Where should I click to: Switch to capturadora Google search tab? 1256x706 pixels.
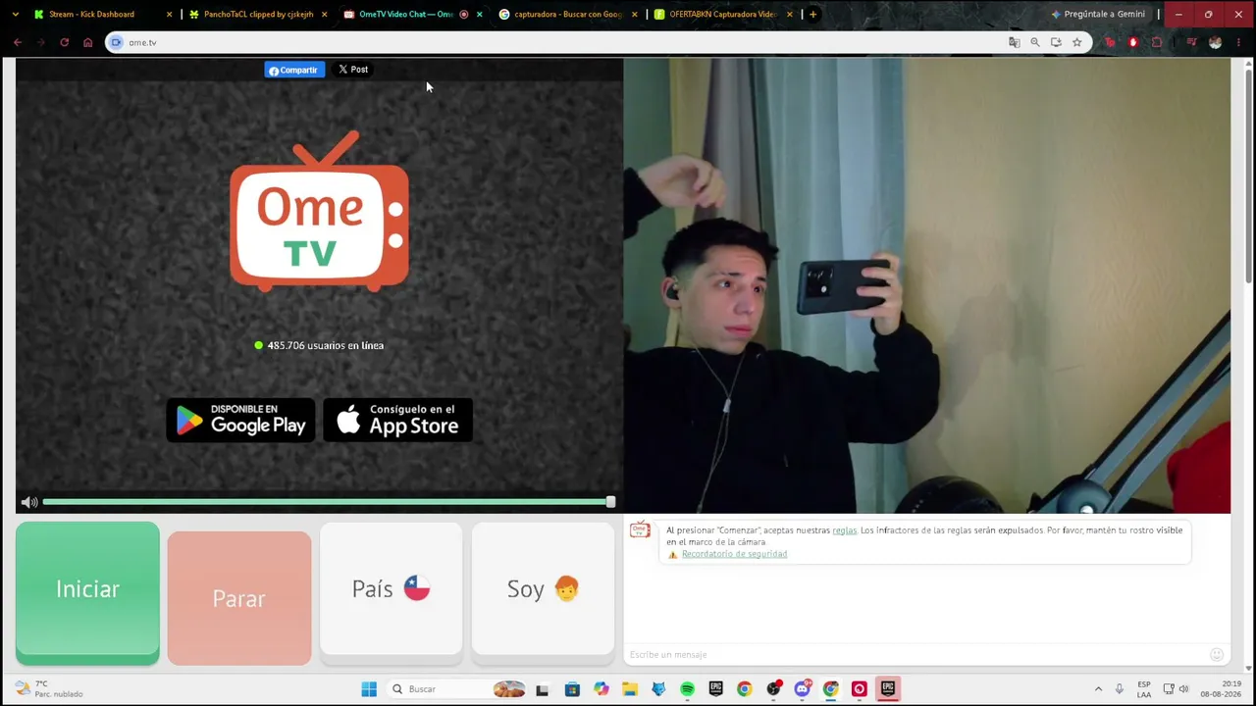tap(568, 15)
